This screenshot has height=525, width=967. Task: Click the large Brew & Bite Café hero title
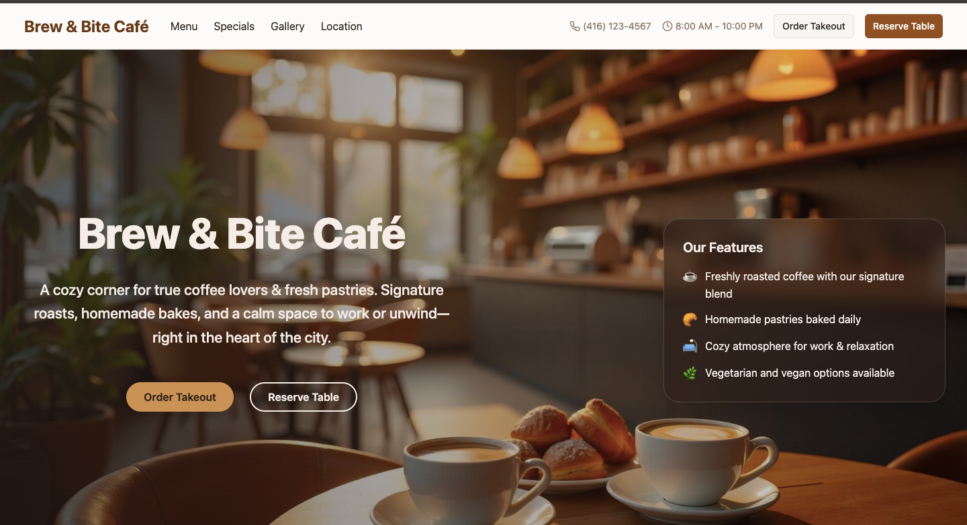coord(242,234)
